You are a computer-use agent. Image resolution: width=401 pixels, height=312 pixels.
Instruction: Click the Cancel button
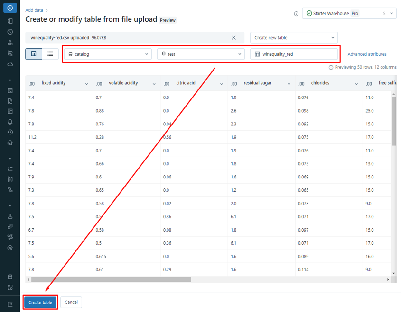(71, 303)
